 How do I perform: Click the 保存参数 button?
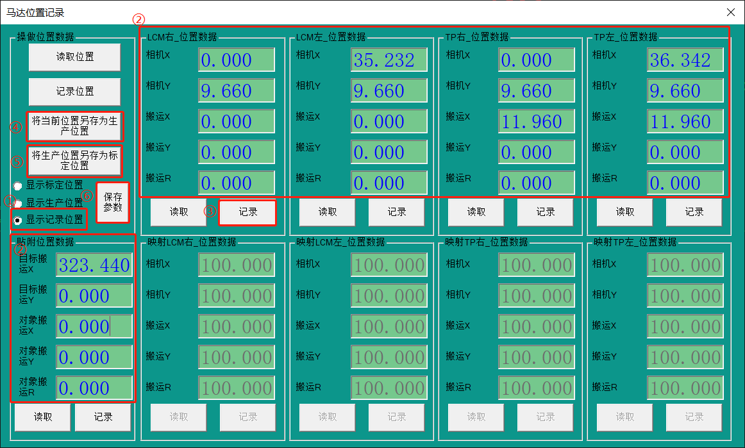coord(113,203)
